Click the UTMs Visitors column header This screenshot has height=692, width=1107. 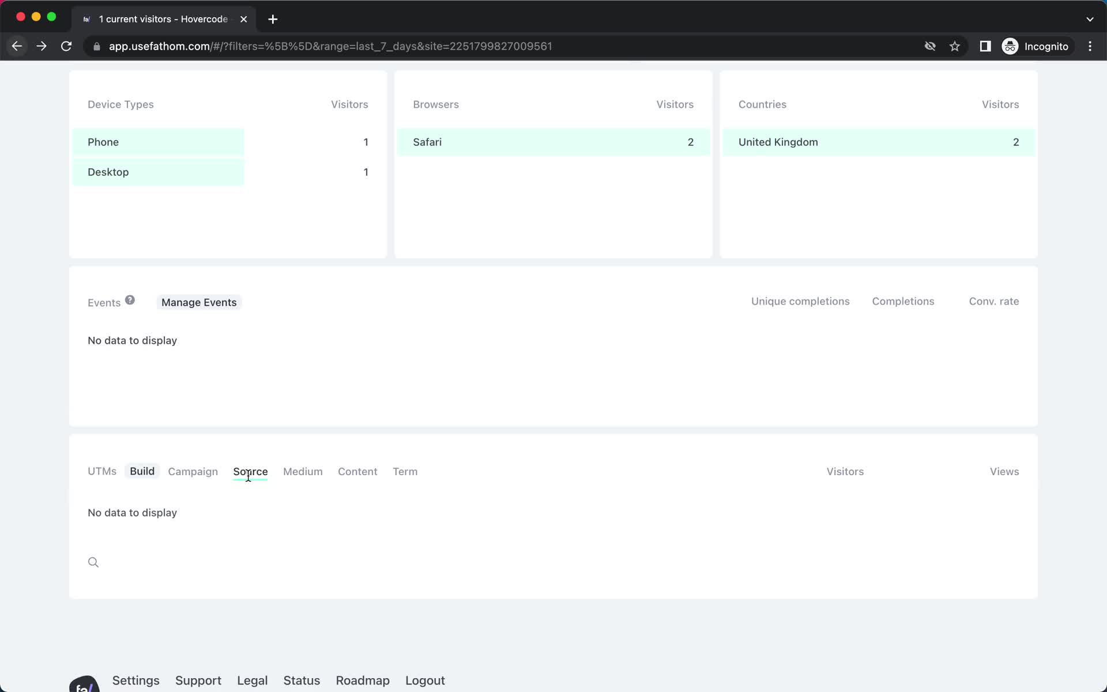coord(845,471)
